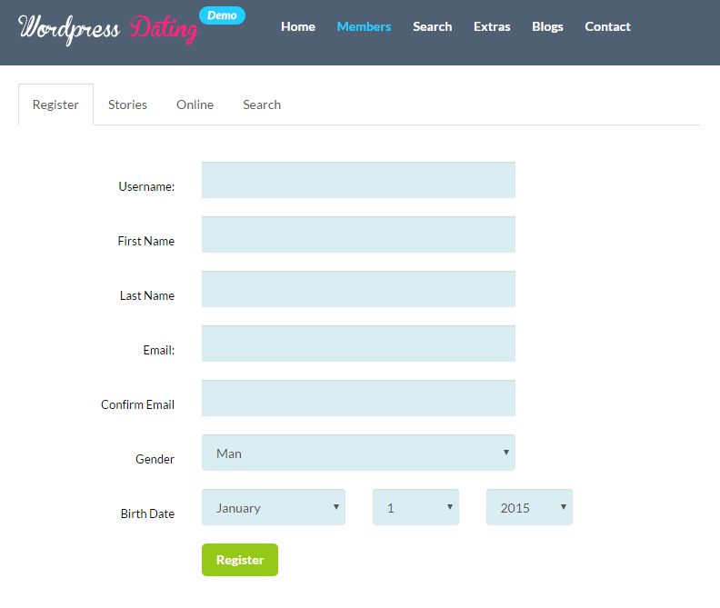Viewport: 720px width, 608px height.
Task: Open Search in the top navigation
Action: (432, 26)
